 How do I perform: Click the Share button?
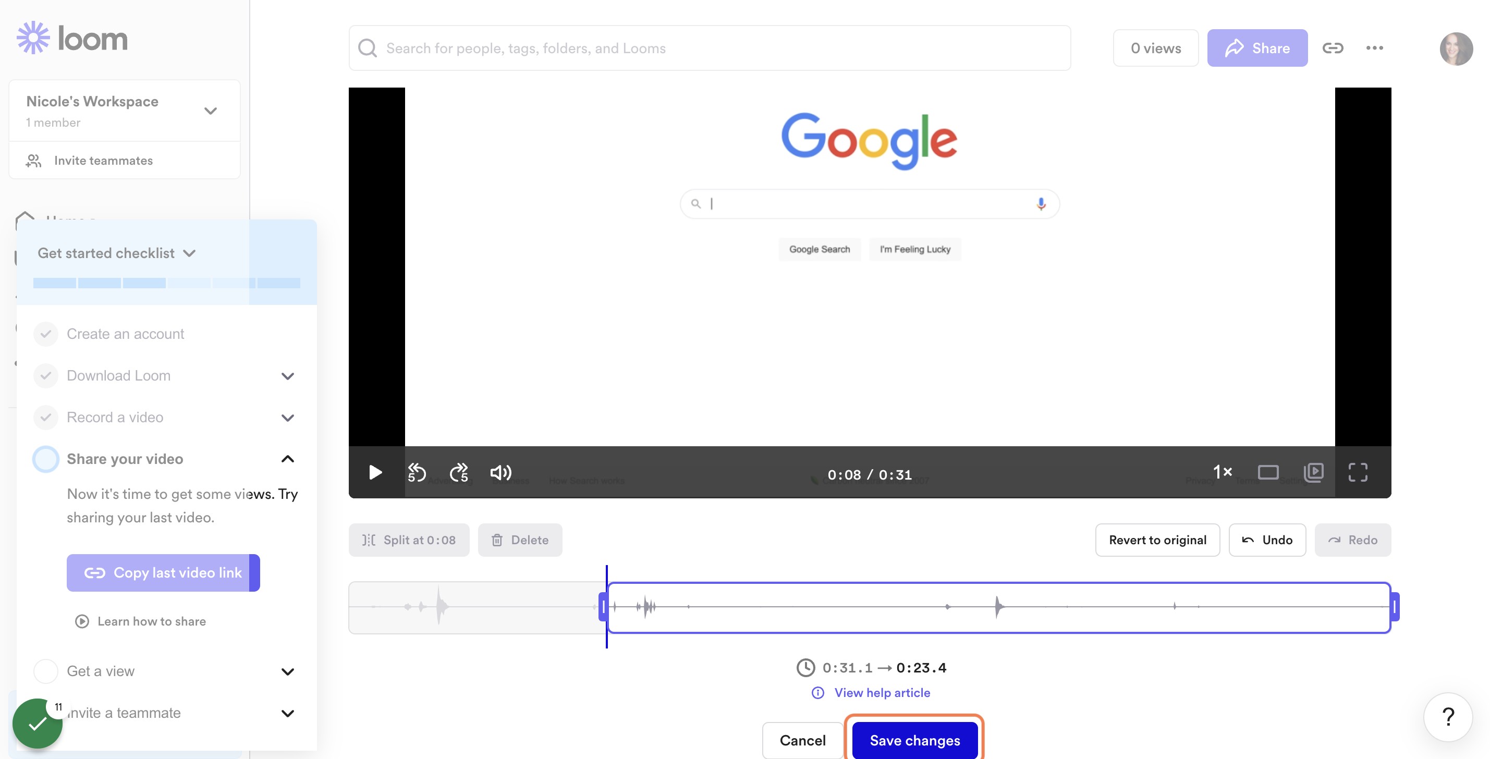(1257, 48)
